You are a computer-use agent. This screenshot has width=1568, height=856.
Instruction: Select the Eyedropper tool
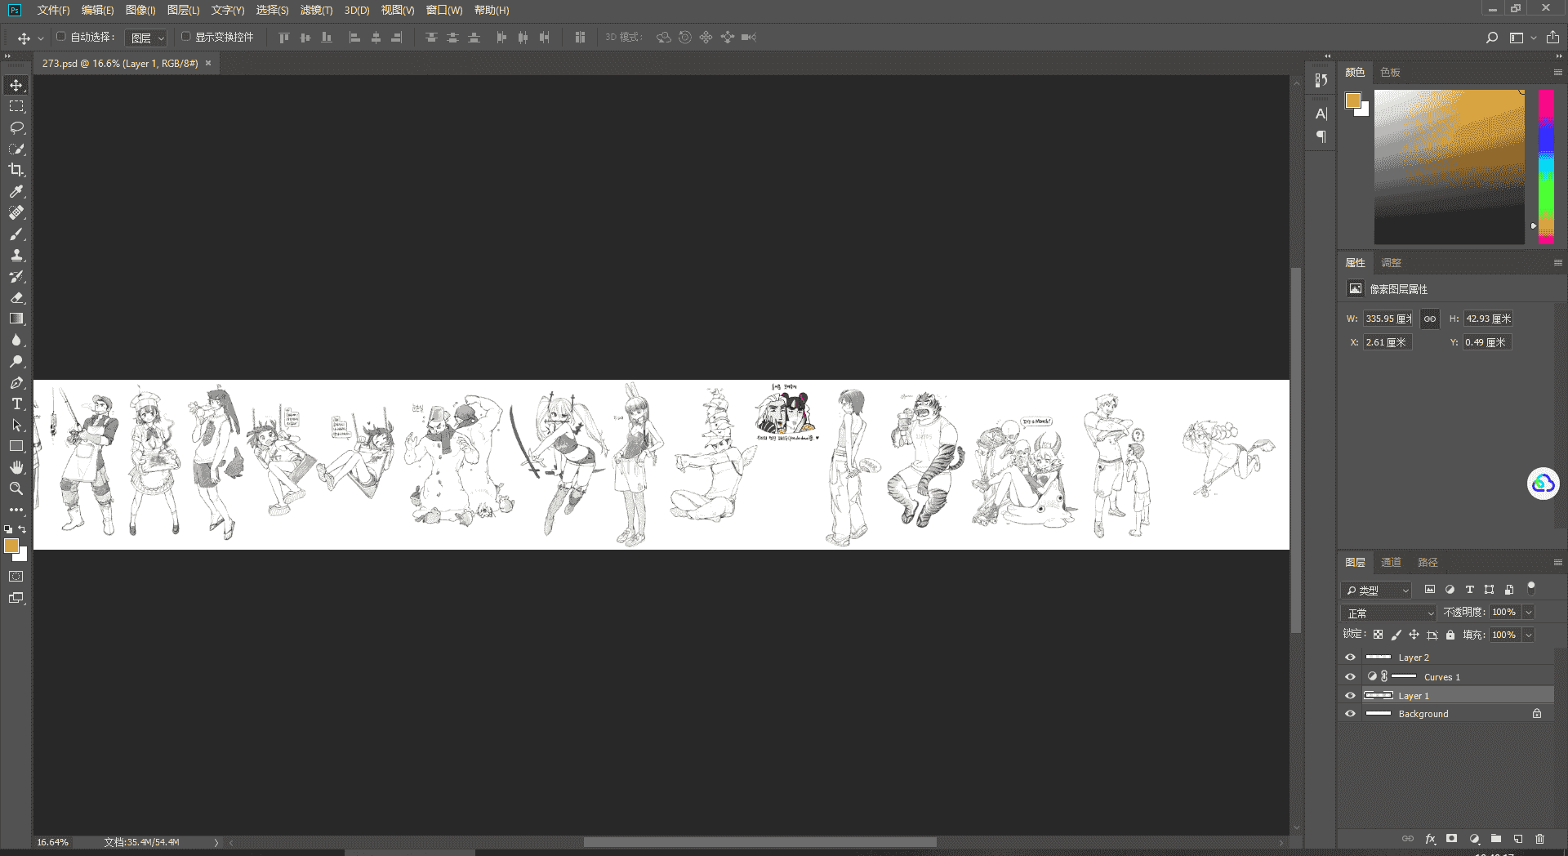point(16,191)
